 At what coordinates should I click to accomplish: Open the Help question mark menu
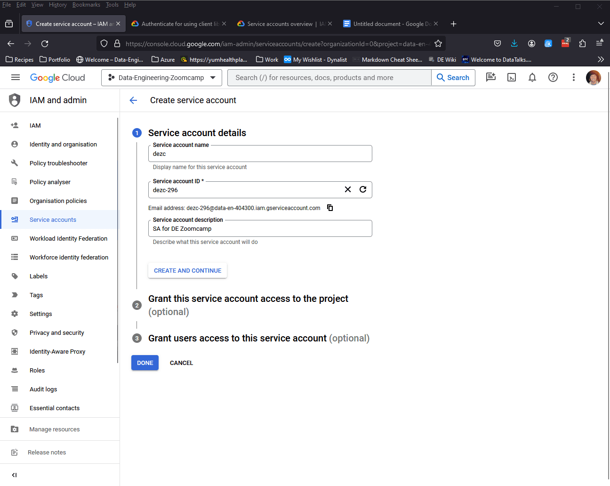[553, 77]
